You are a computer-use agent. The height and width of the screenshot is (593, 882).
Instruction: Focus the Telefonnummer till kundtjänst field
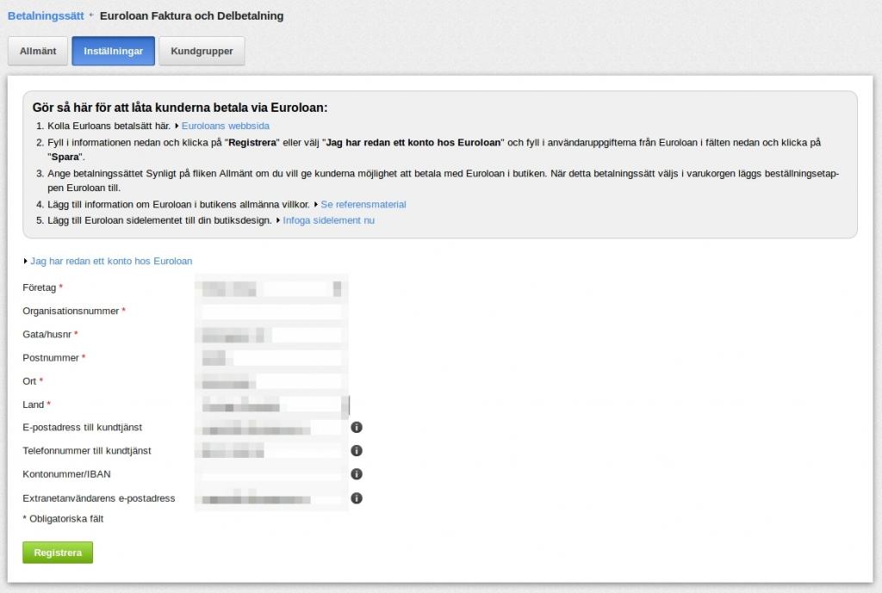(271, 451)
